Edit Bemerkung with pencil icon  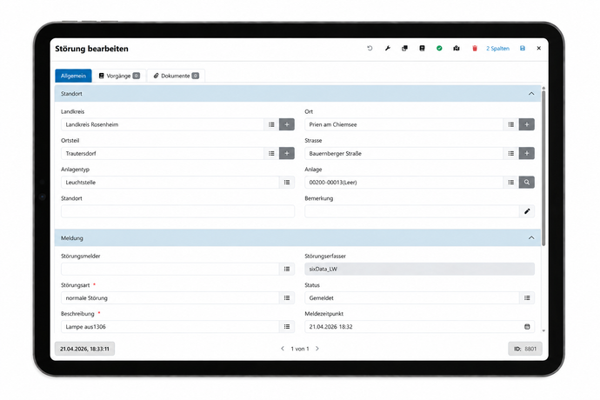[x=527, y=211]
